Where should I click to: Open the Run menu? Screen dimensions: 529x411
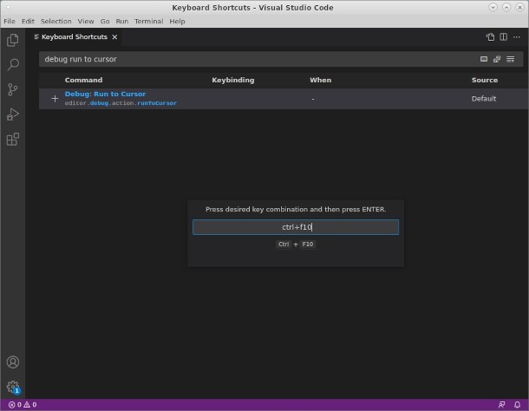121,22
